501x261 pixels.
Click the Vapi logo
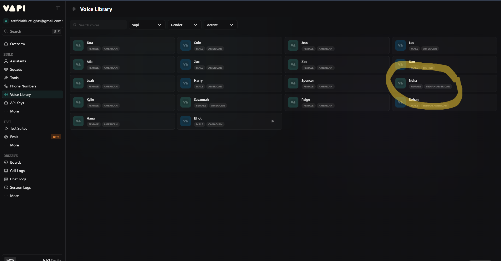14,8
